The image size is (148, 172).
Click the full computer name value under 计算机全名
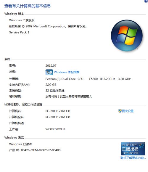coord(58,117)
